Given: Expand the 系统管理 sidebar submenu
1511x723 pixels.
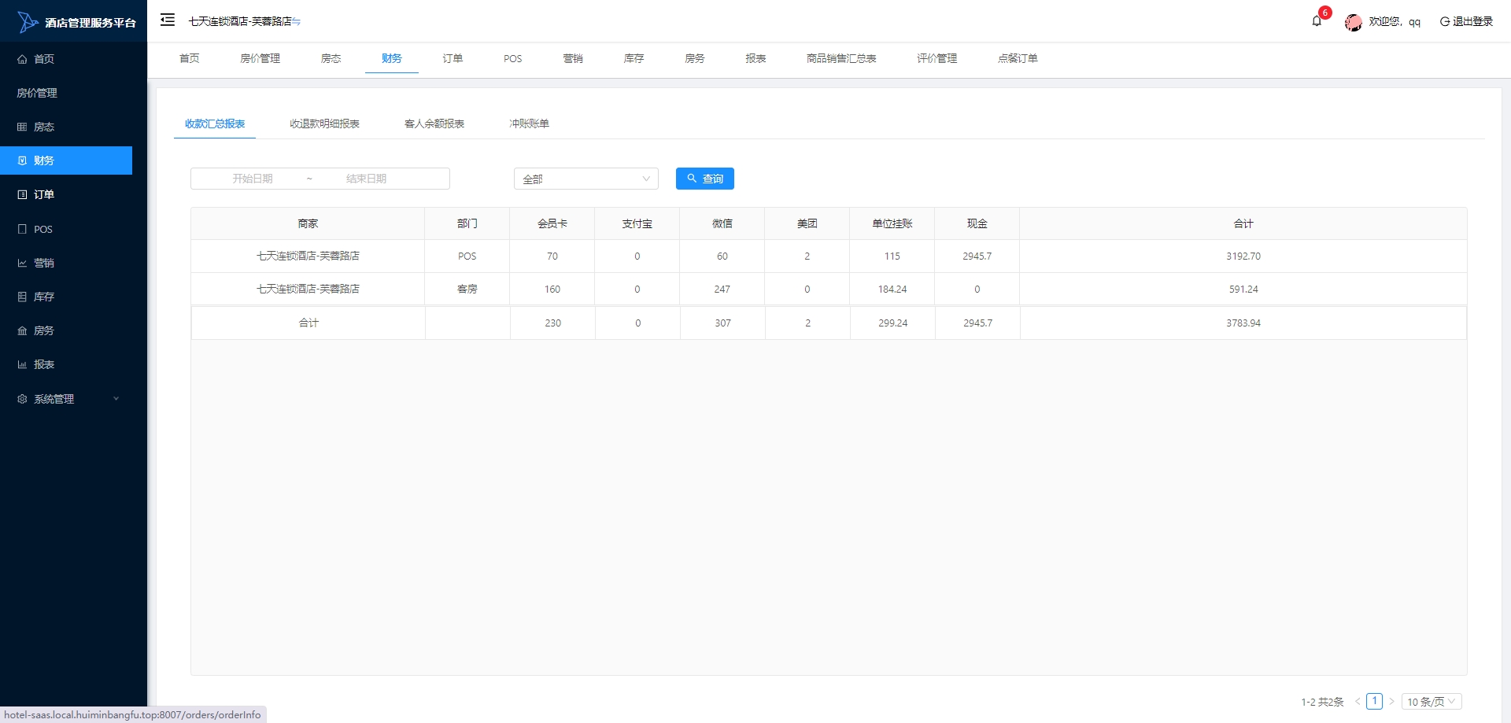Looking at the screenshot, I should 67,399.
